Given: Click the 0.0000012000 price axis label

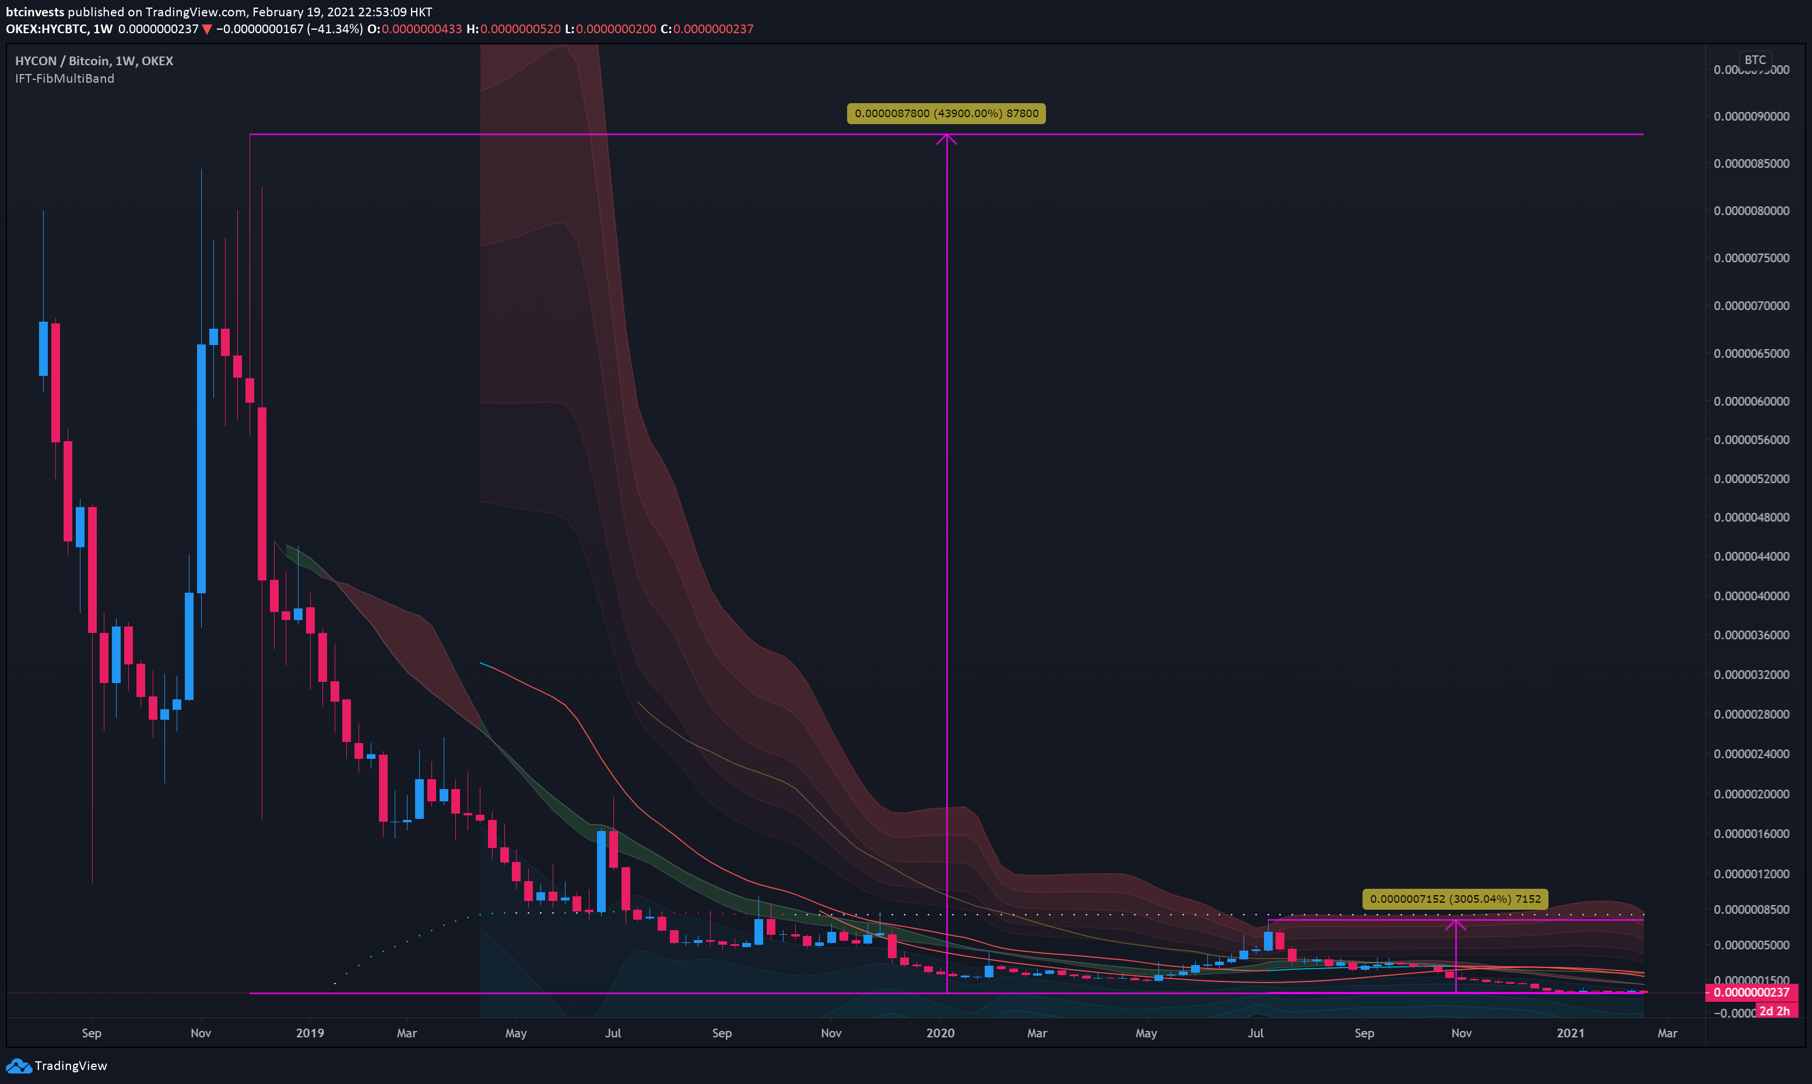Looking at the screenshot, I should point(1751,874).
